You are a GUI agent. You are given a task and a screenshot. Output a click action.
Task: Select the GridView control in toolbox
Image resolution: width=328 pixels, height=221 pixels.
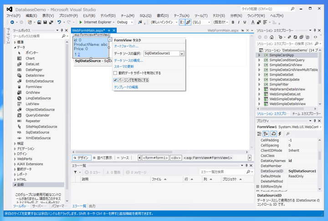coord(33,93)
